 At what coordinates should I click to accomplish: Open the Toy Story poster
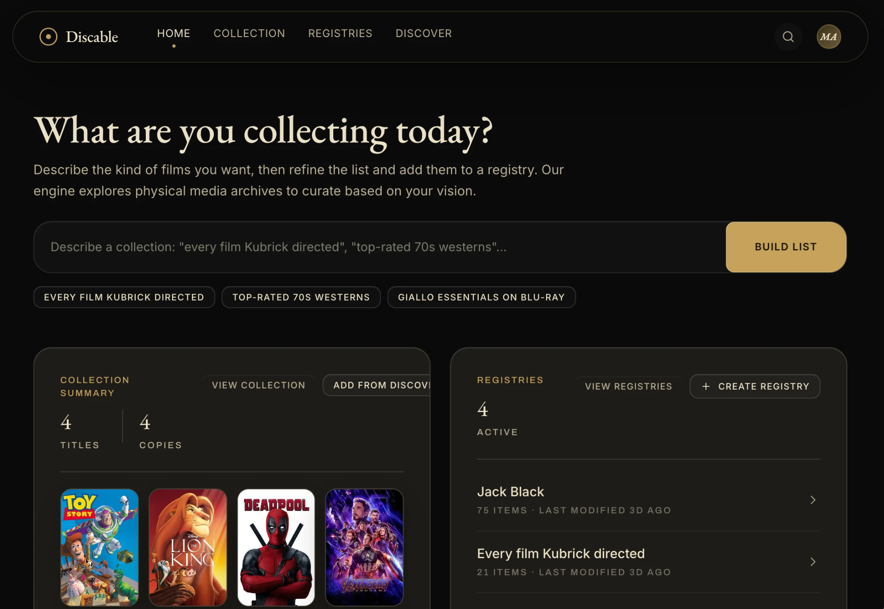(x=99, y=547)
